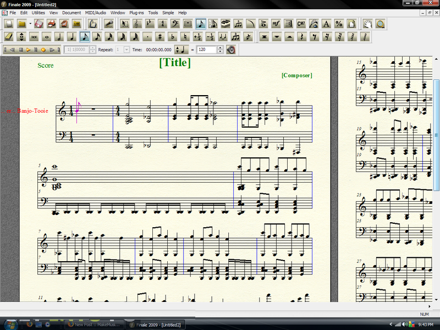This screenshot has width=440, height=330.
Task: Click the Stop button in playback controls
Action: [x=20, y=50]
